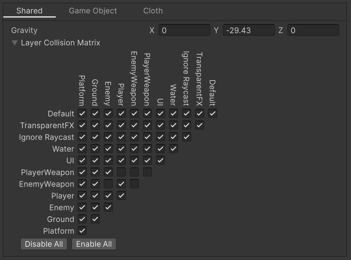The width and height of the screenshot is (351, 260).
Task: Toggle TransparentFX row, TransparentFX column checkbox
Action: pyautogui.click(x=200, y=125)
